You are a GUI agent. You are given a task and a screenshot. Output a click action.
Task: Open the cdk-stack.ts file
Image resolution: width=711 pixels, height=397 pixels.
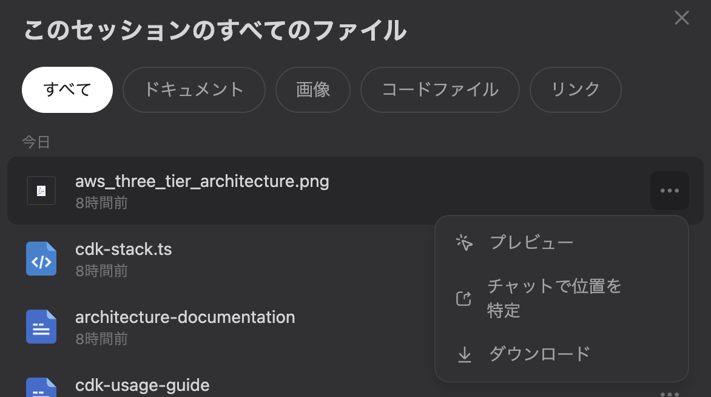pyautogui.click(x=123, y=249)
